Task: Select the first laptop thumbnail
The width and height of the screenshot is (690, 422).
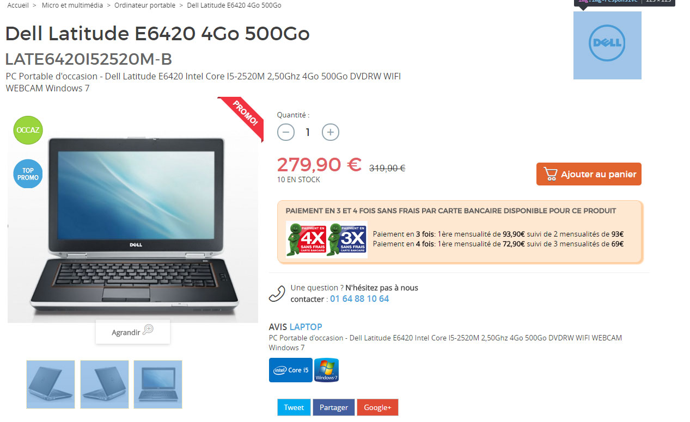Action: 51,384
